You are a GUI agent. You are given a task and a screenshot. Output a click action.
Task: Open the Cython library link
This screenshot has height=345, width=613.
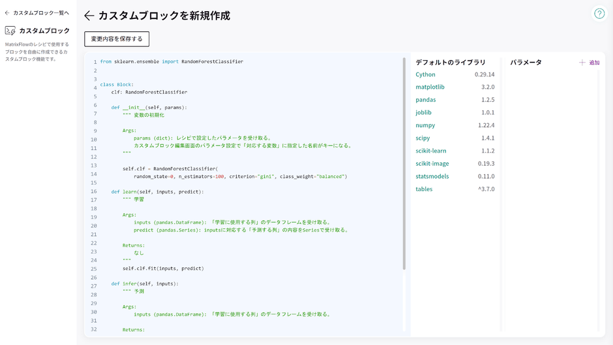[425, 74]
